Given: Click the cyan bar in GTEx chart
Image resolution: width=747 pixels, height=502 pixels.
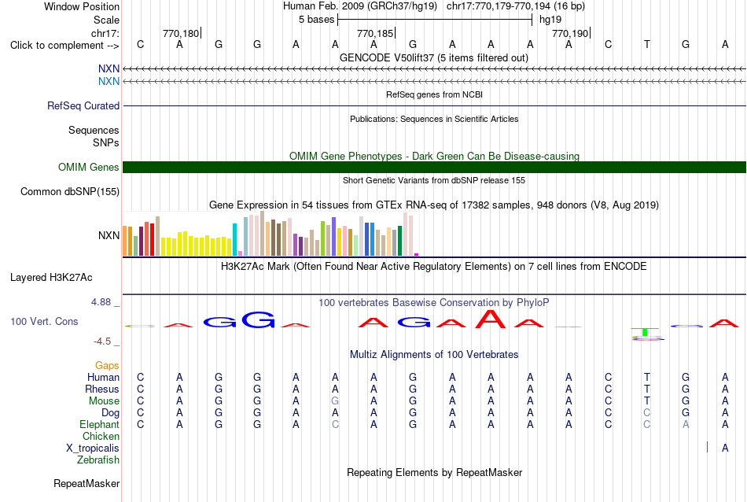Looking at the screenshot, I should [x=234, y=239].
